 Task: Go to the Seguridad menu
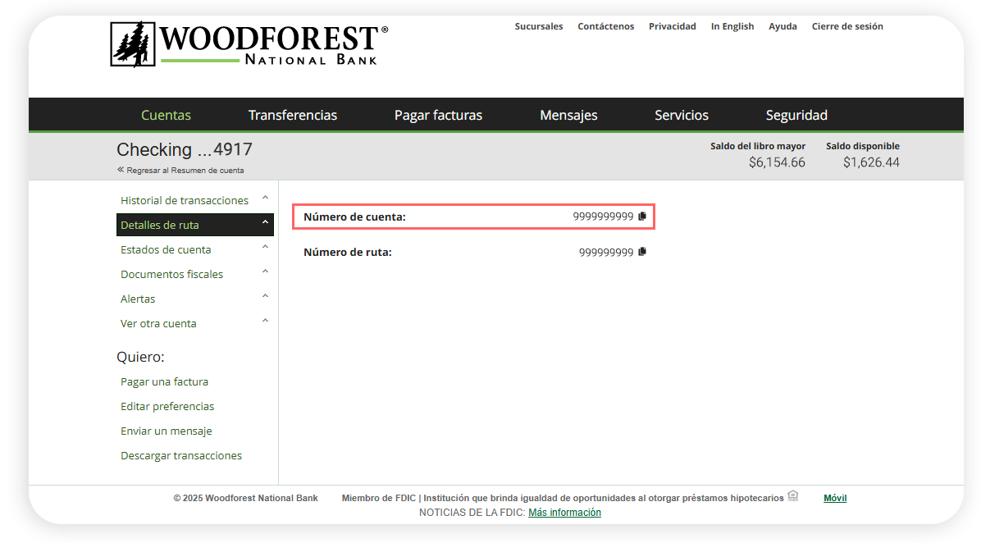[x=796, y=116]
